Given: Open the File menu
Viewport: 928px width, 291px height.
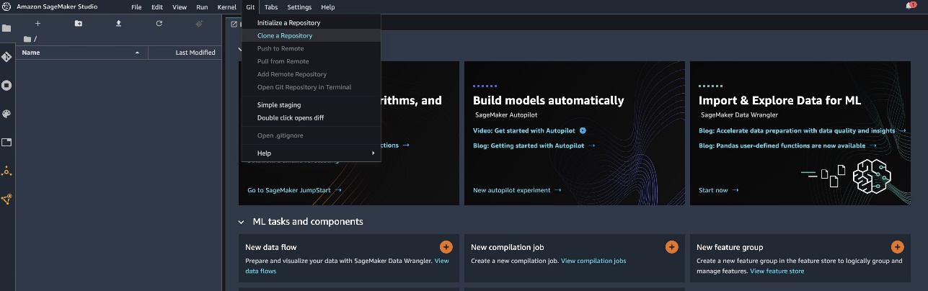Looking at the screenshot, I should click(136, 6).
